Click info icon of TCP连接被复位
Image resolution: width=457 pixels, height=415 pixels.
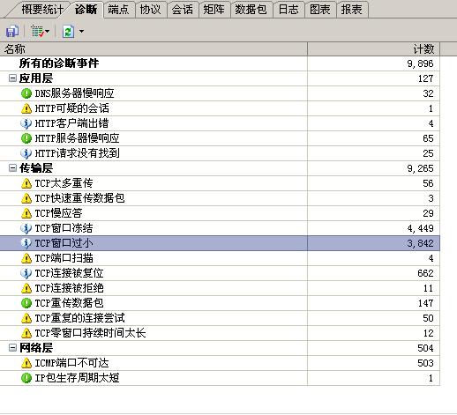26,273
